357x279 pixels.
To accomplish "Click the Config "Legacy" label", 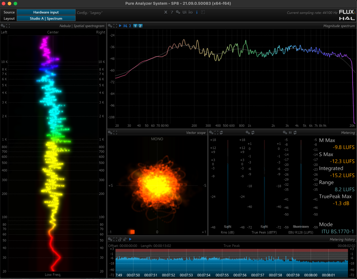I will coord(90,13).
